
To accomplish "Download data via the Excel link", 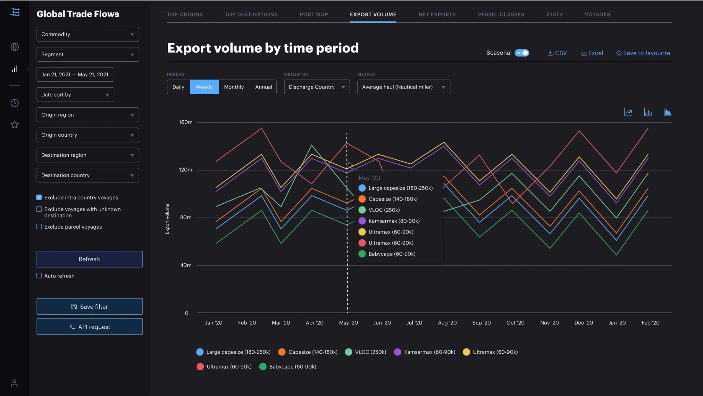I will coord(592,53).
